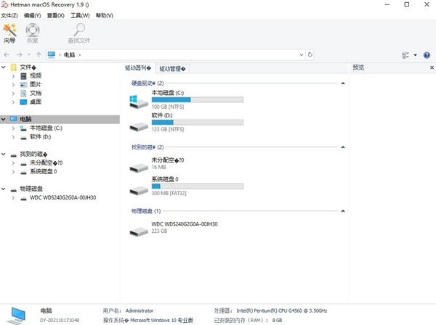Viewport: 436px width, 325px height.
Task: Expand the WDC WDS240G2G0A tree node
Action: [x=13, y=197]
